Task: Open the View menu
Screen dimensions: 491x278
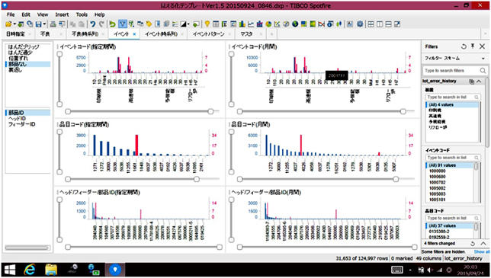Action: coord(43,14)
